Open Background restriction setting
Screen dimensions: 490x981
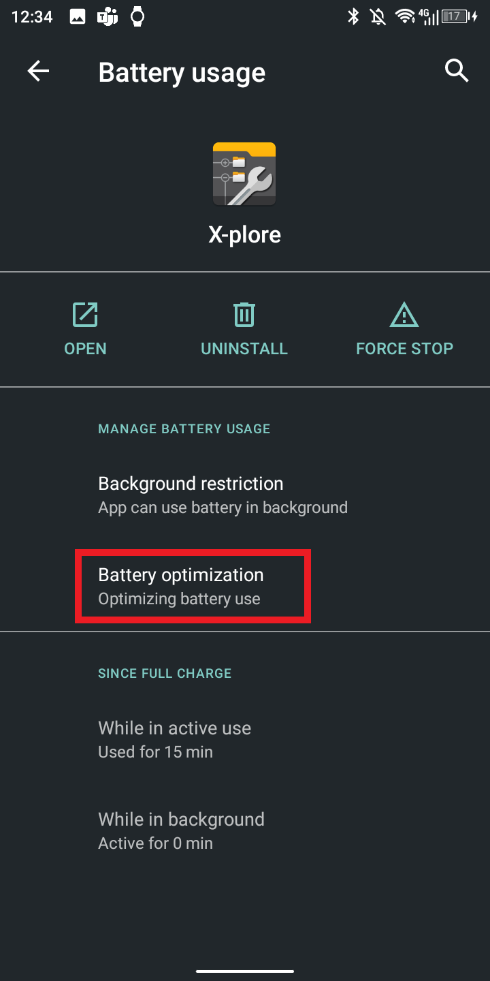tap(245, 495)
